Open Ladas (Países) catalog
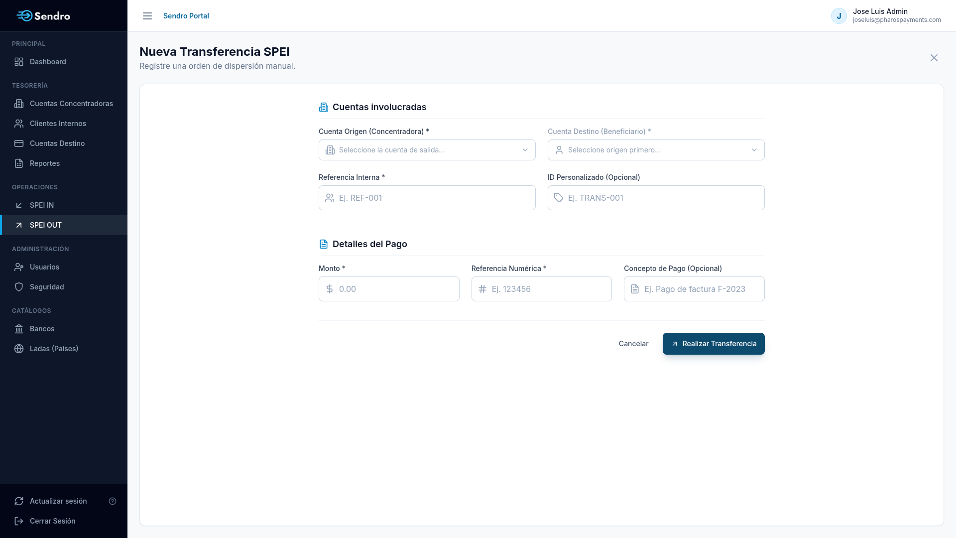 [64, 349]
